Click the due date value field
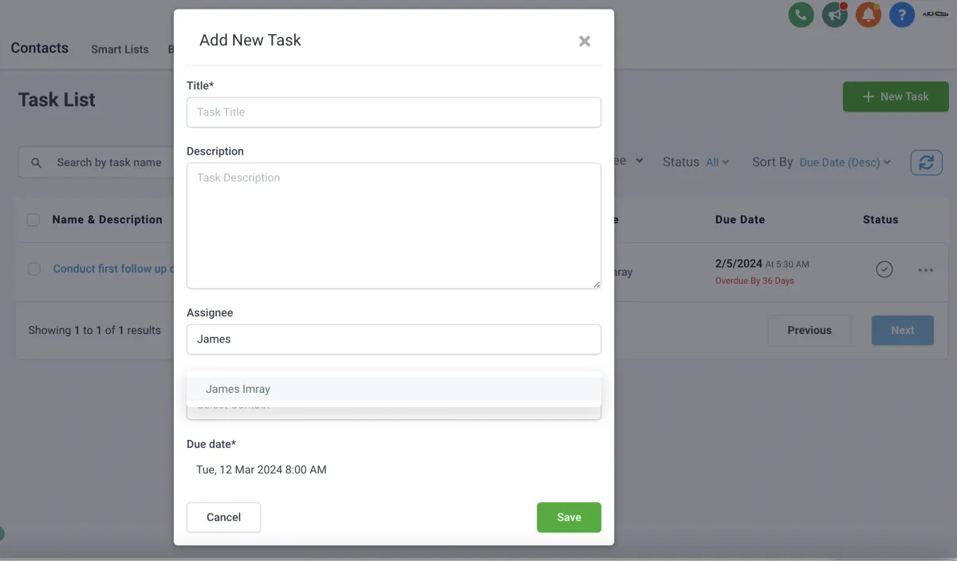The image size is (957, 561). [262, 470]
